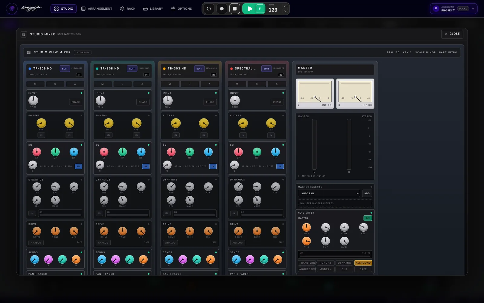484x303 pixels.
Task: Decrease BPM with the down arrow
Action: pos(285,11)
